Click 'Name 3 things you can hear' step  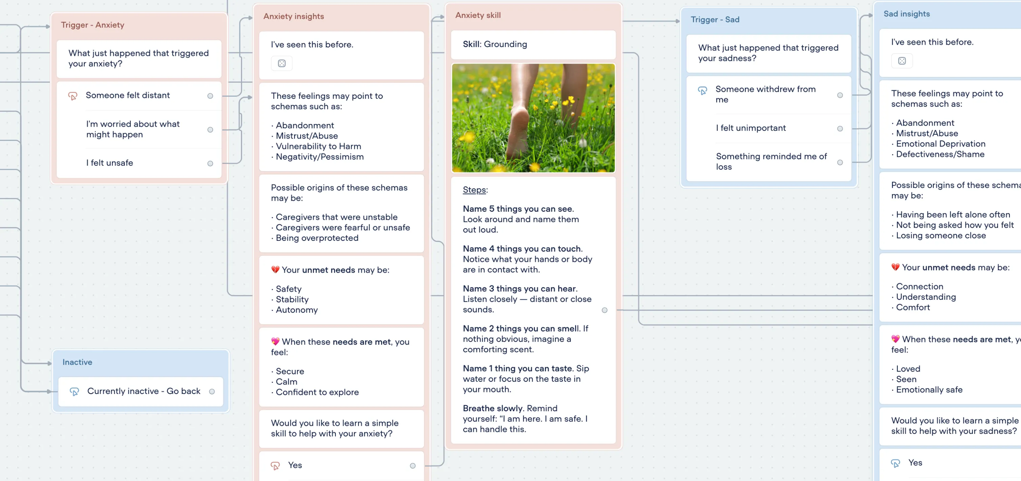click(x=527, y=299)
